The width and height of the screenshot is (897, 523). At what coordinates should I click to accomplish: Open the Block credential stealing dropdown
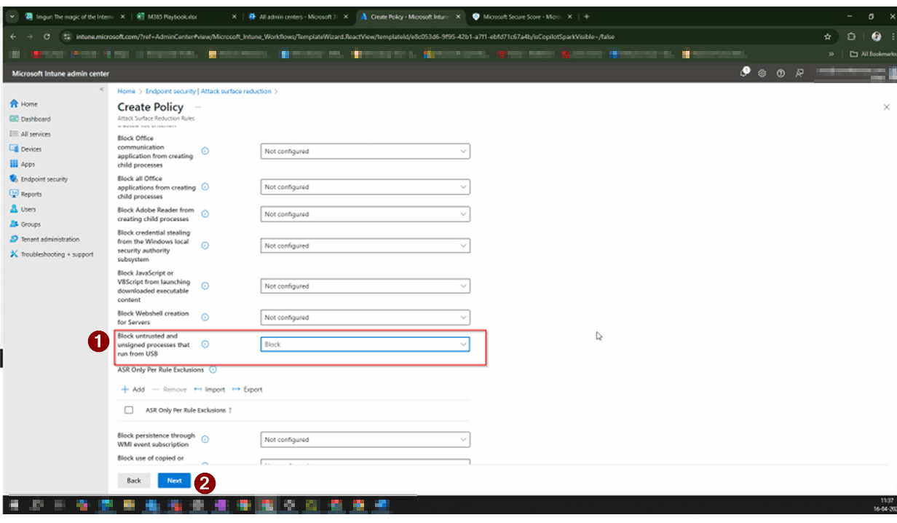click(365, 245)
